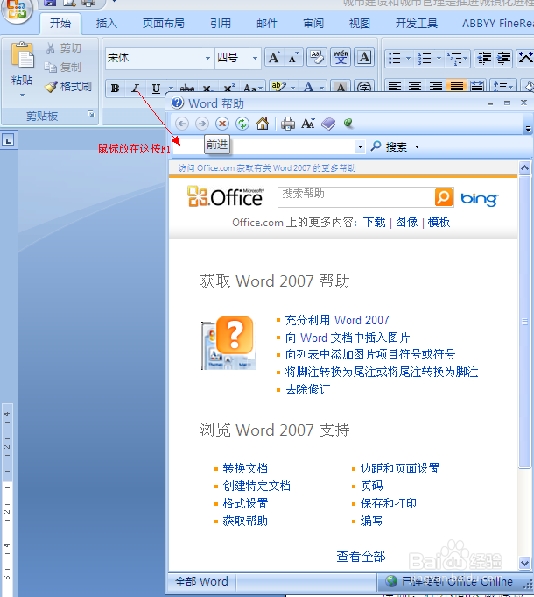Image resolution: width=534 pixels, height=597 pixels.
Task: Open the 充分利用 Word 2007 link
Action: click(x=337, y=320)
